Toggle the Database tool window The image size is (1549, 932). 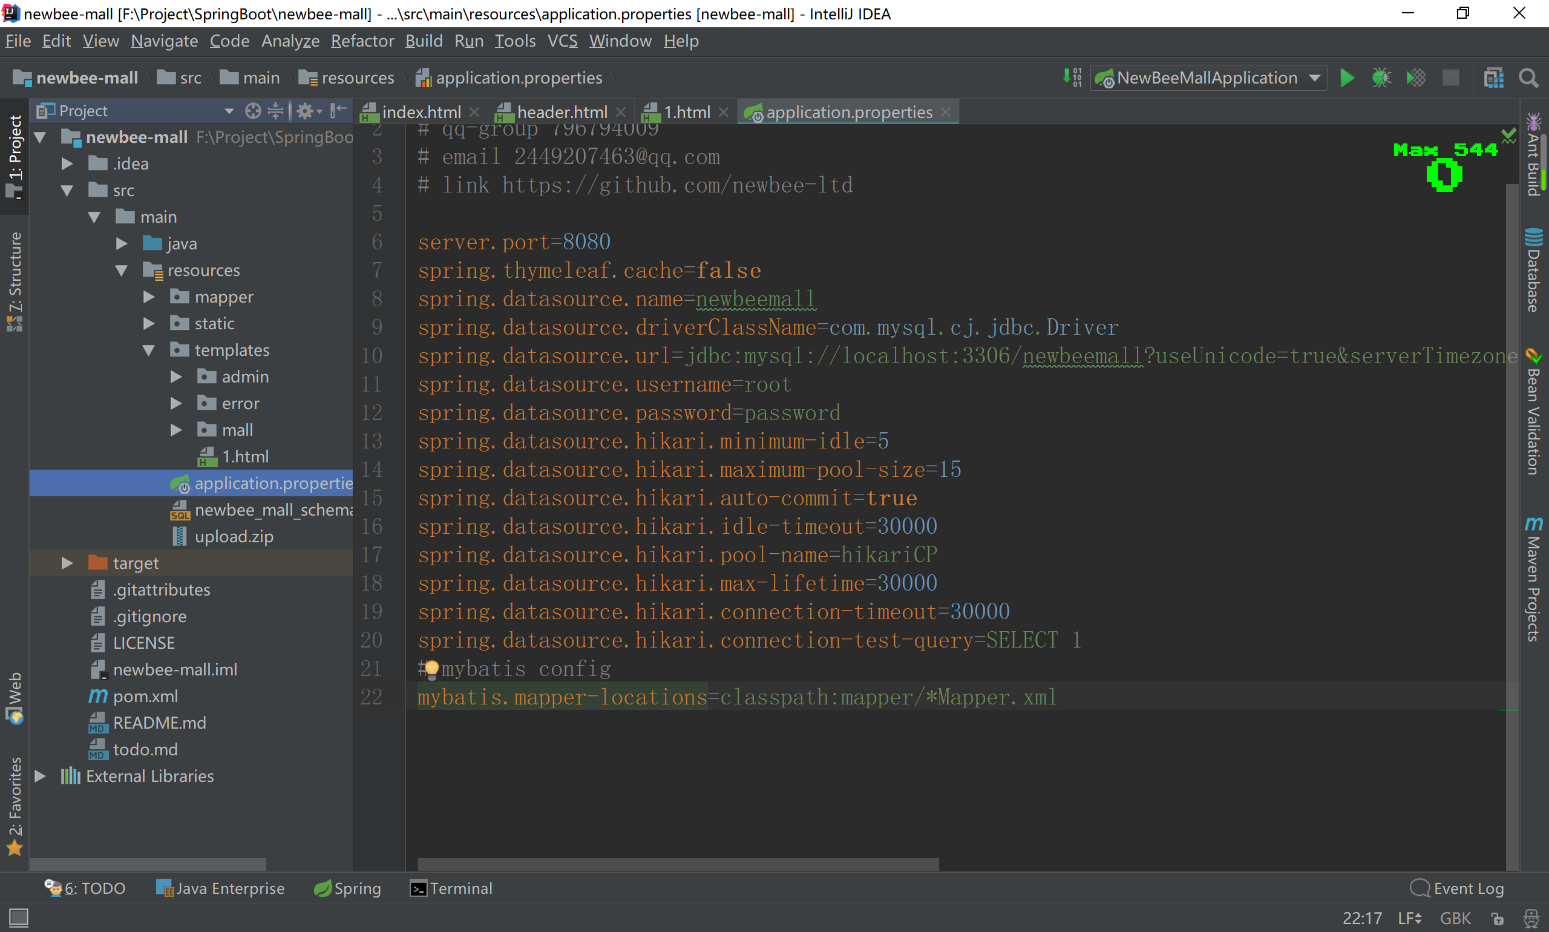point(1533,271)
